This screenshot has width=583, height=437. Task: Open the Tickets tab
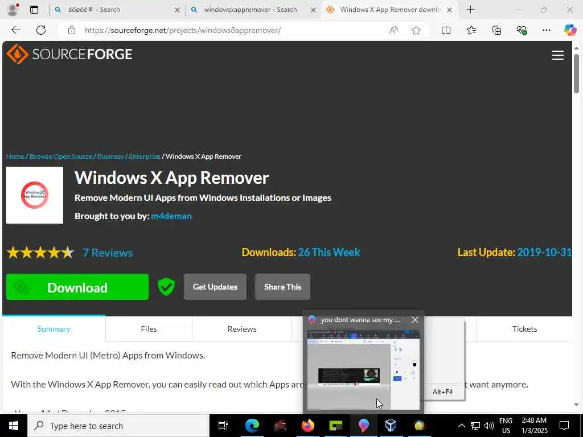click(524, 329)
